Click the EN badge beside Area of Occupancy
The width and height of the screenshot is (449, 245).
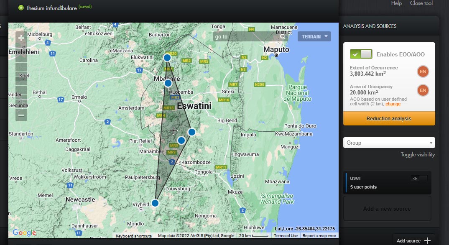point(423,90)
